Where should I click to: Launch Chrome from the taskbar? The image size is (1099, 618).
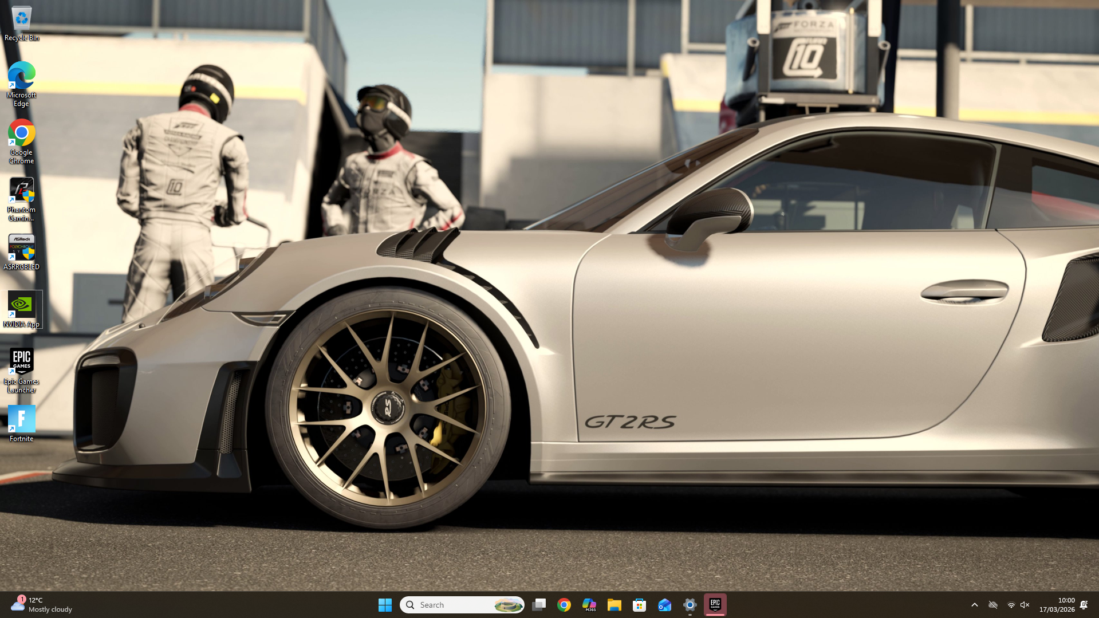(x=564, y=605)
